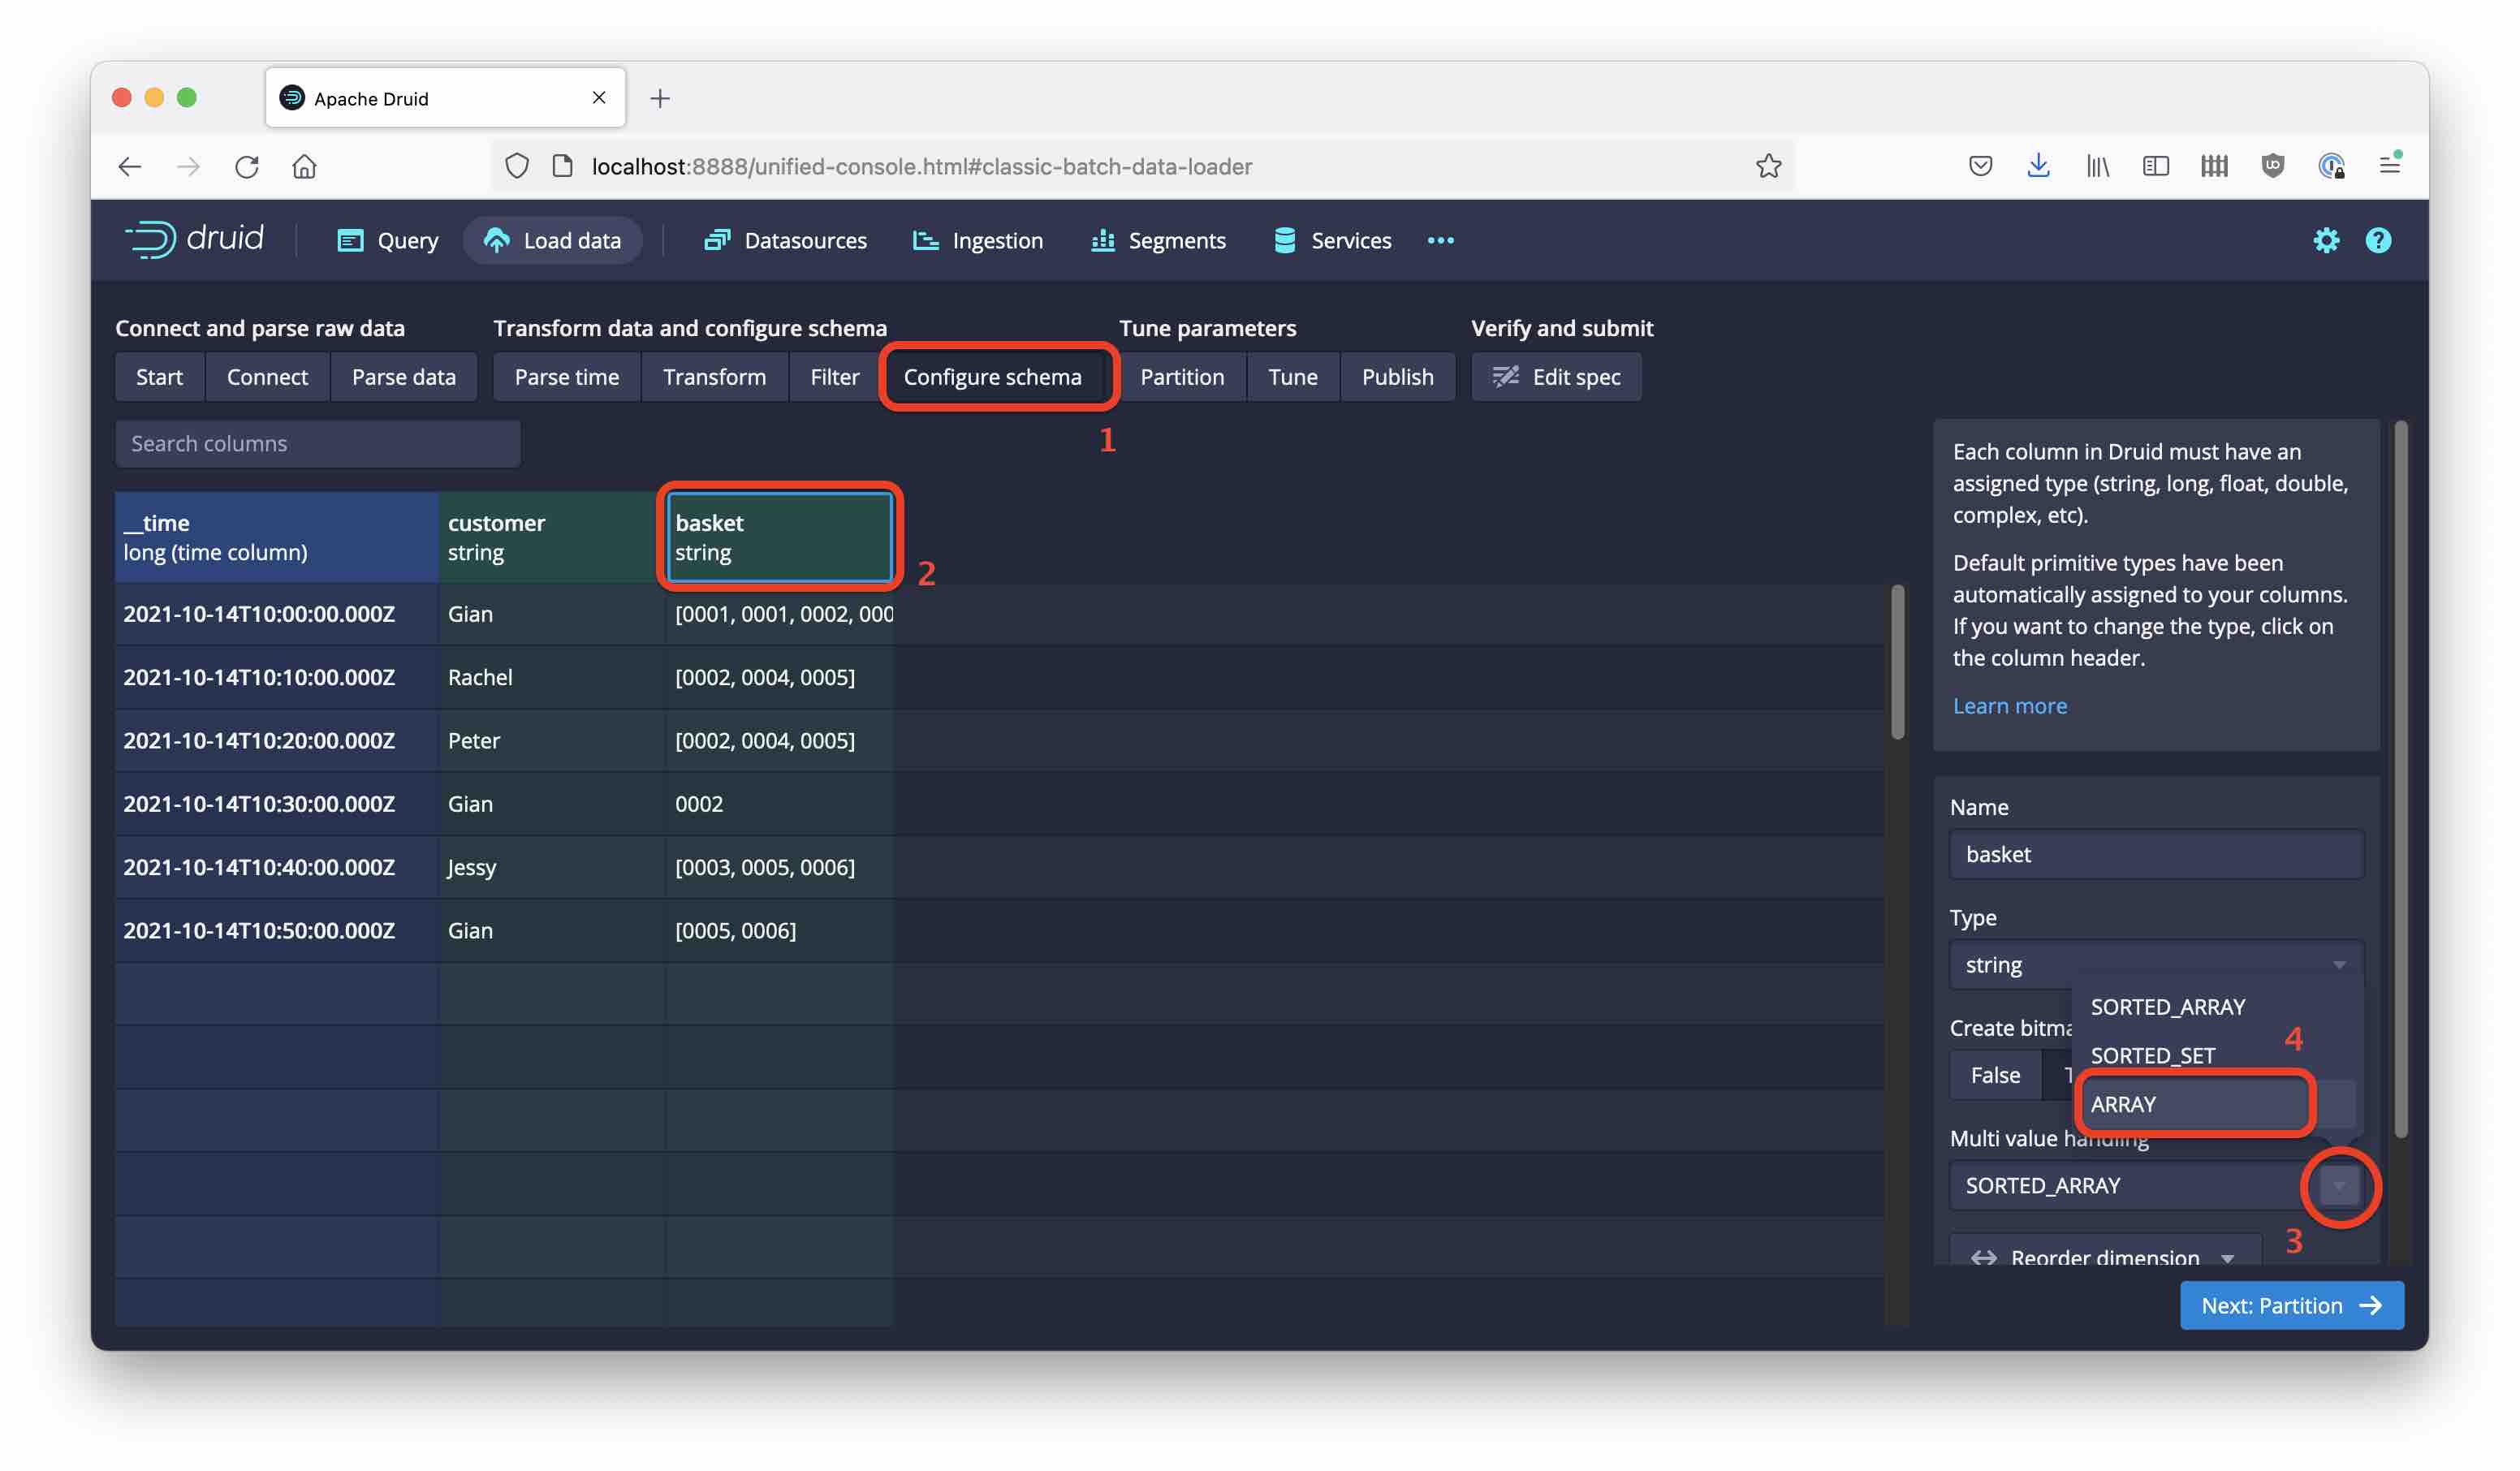
Task: Toggle Create bitmap False value
Action: 1995,1073
